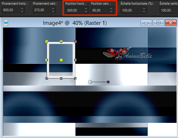Click the circular pivot point marker
This screenshot has height=138, width=178.
(90, 82)
